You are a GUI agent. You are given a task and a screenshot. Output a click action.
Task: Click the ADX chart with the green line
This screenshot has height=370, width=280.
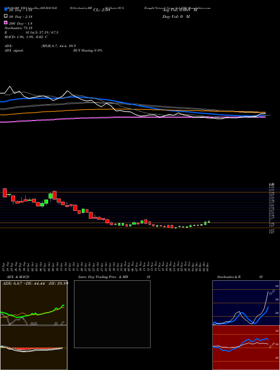pyautogui.click(x=34, y=303)
